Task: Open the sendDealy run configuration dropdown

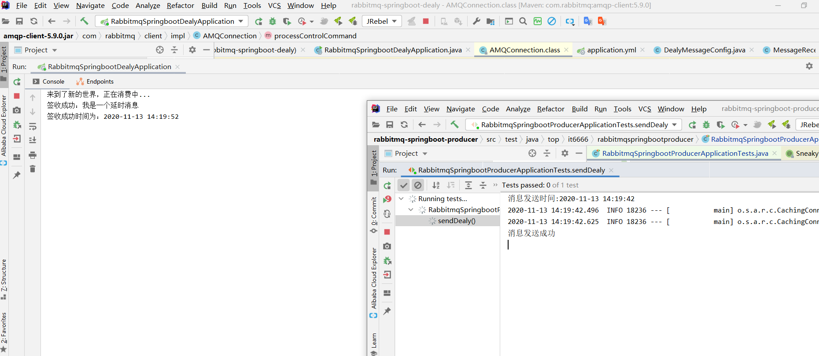Action: [573, 125]
